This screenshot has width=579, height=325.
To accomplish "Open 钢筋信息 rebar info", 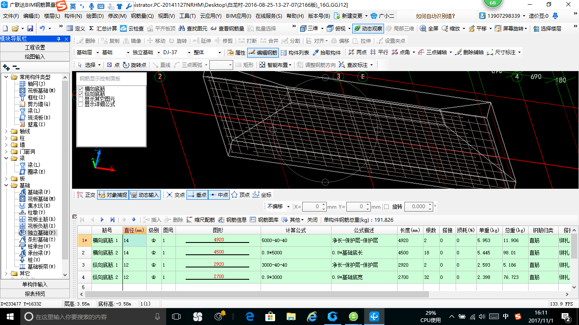I will pos(232,220).
